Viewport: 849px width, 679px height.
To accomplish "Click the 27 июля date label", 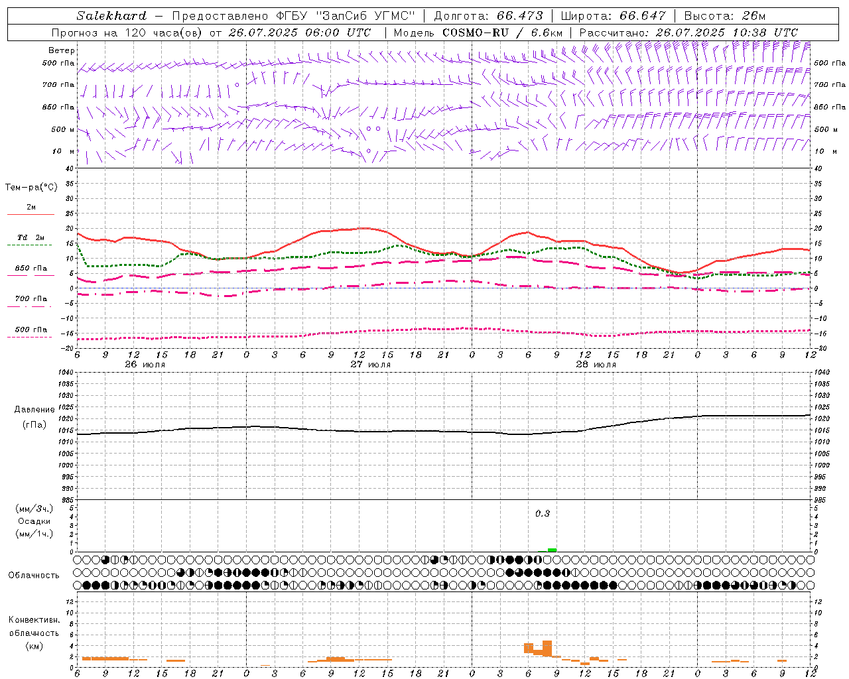I will [x=371, y=365].
